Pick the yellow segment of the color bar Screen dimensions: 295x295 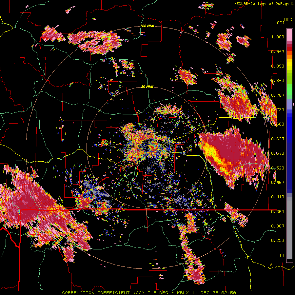(x=289, y=65)
